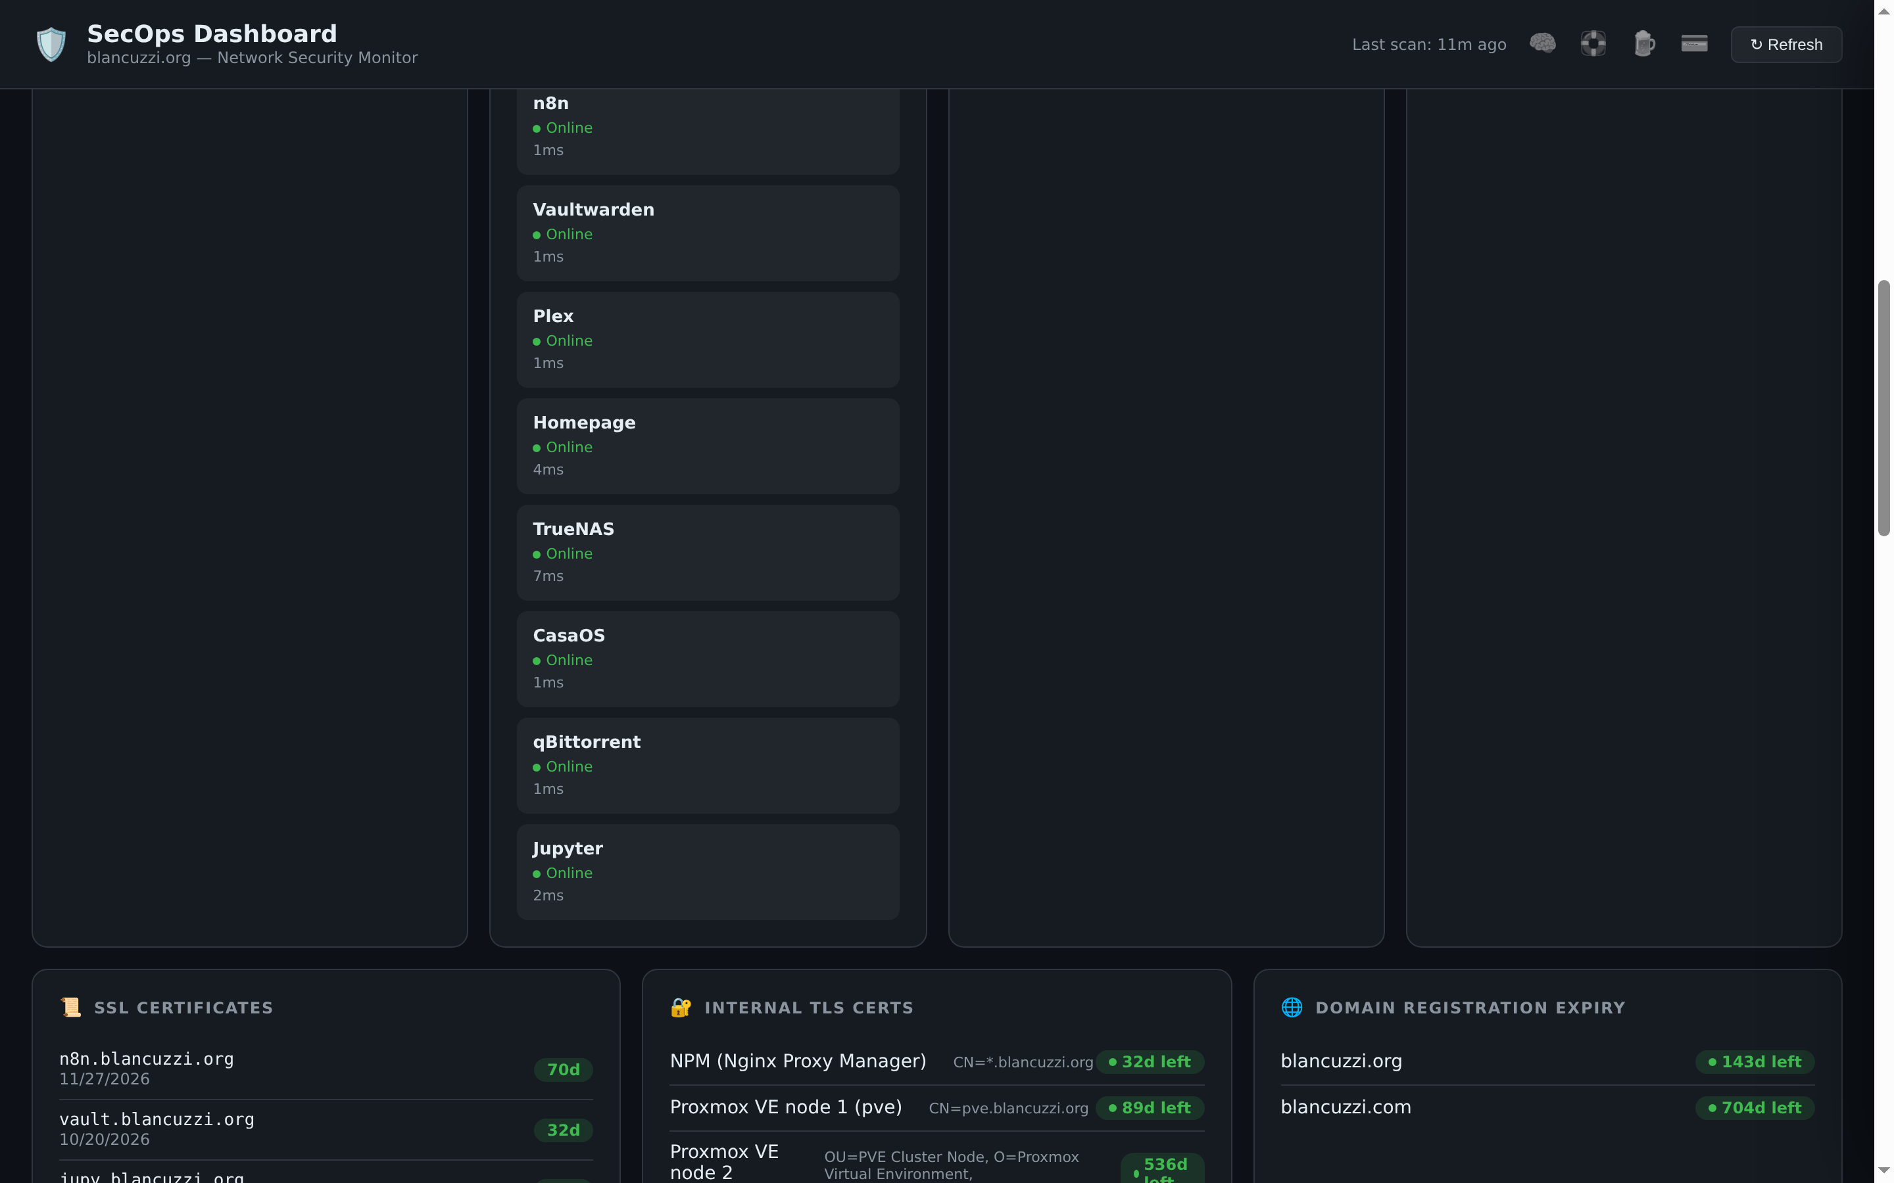The height and width of the screenshot is (1183, 1894).
Task: Click the page vertical scrollbar thumb
Action: point(1884,407)
